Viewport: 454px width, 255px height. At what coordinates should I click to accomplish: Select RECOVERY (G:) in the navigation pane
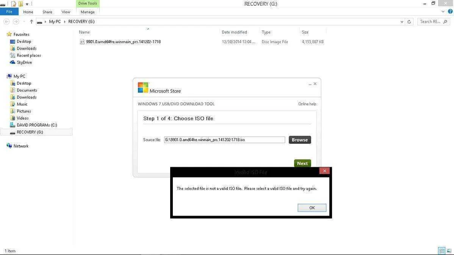coord(30,132)
